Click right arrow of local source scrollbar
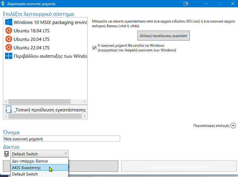 (x=84, y=116)
